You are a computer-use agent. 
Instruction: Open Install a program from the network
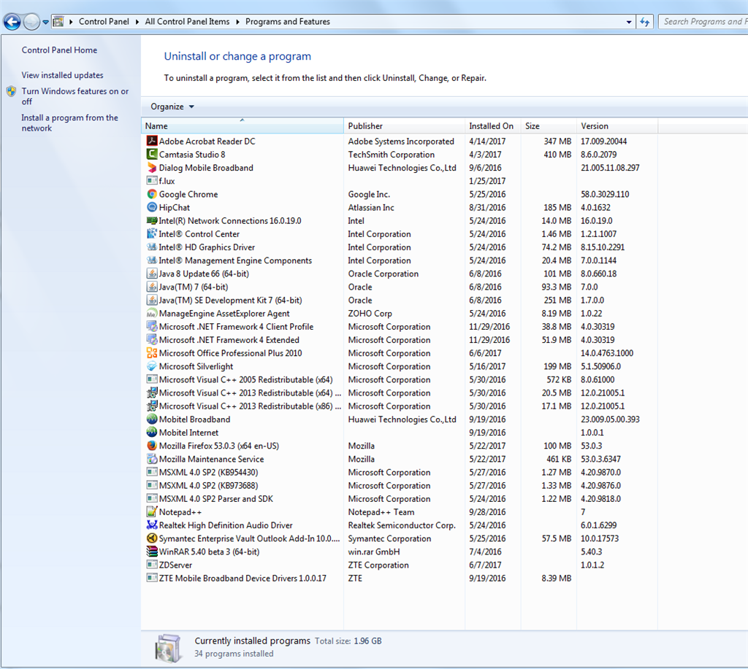point(69,123)
